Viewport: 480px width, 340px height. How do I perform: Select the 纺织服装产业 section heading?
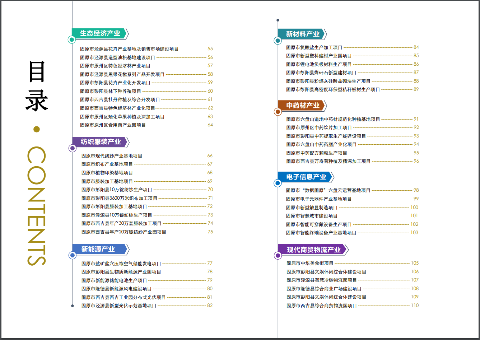point(101,141)
